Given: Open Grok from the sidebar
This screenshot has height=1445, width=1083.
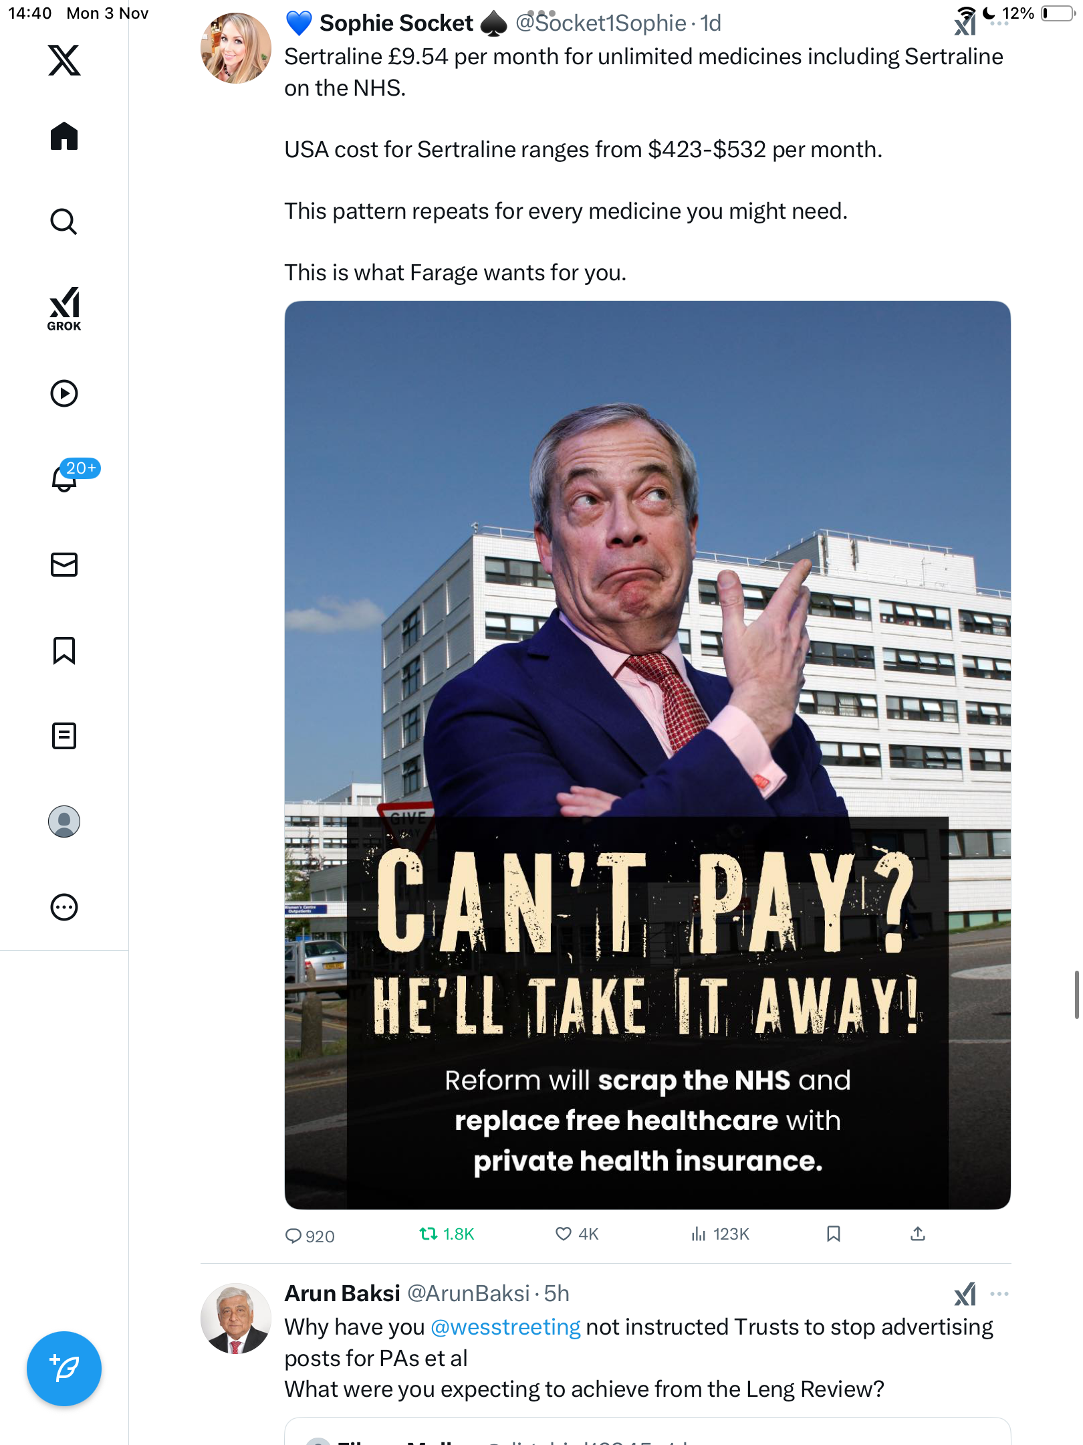Looking at the screenshot, I should point(64,308).
